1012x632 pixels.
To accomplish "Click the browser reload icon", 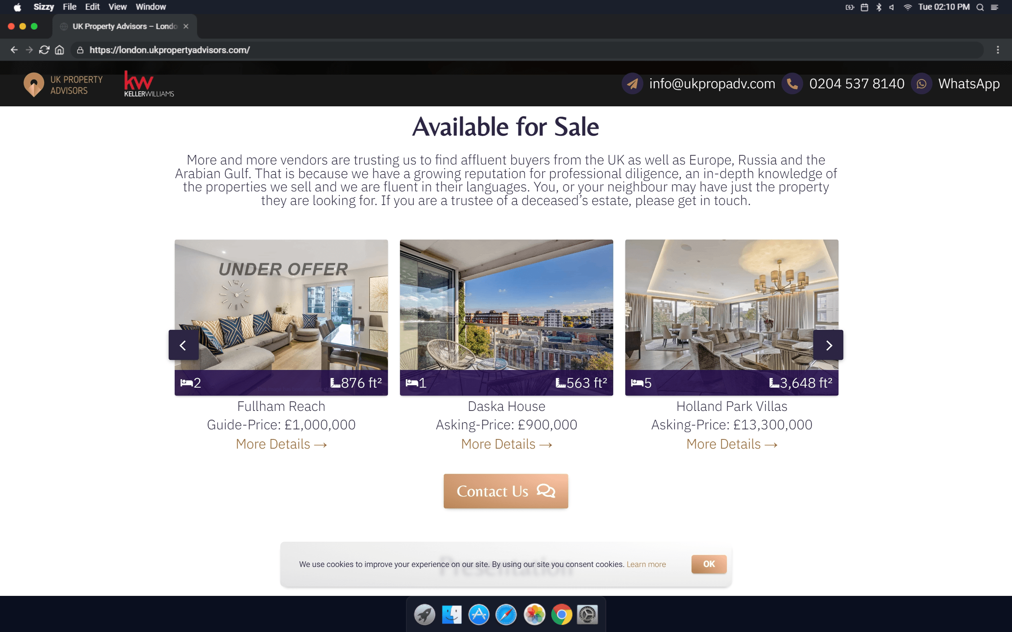I will (44, 50).
